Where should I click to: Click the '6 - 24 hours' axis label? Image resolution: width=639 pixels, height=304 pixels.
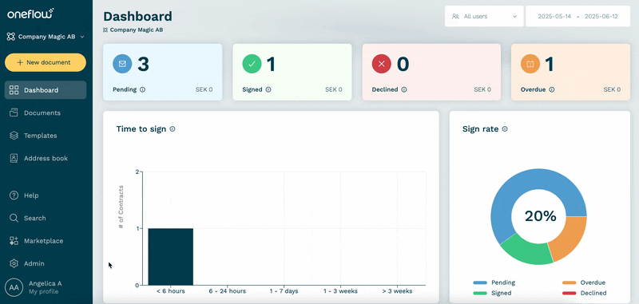tap(228, 291)
